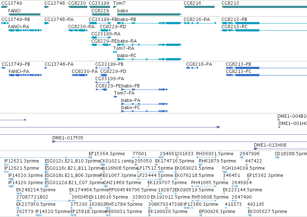Viewport: 307px width, 217px height.
Task: Select the RH51784.5prime EST label
Action: tap(124, 204)
